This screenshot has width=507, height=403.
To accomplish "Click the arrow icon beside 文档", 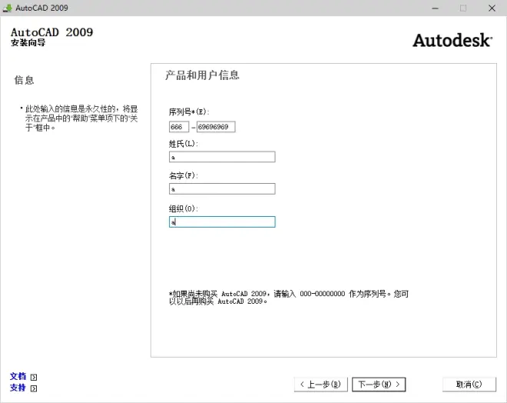I will [34, 377].
